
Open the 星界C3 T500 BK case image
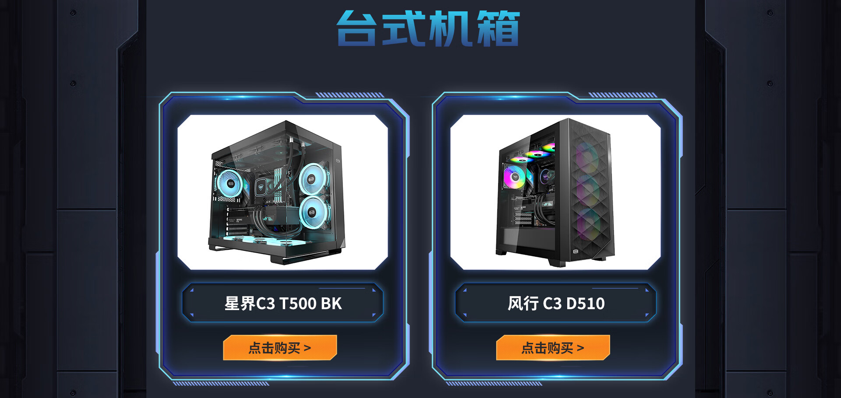[x=283, y=192]
